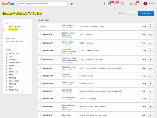Open the Bubba account dropdown arrow
Image resolution: width=157 pixels, height=118 pixels.
(x=156, y=4)
